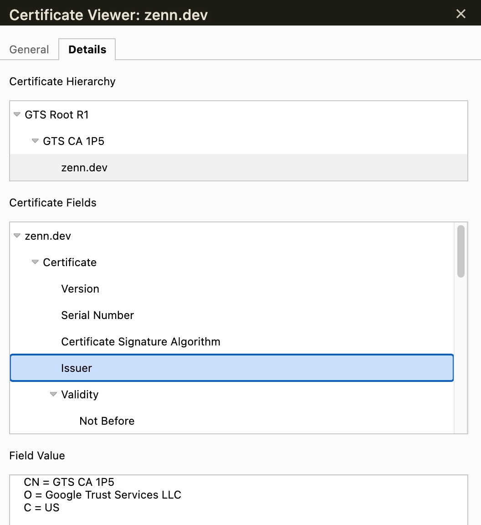Viewport: 481px width, 525px height.
Task: Collapse the zenn.dev fields tree triangle
Action: pos(17,236)
